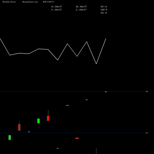Click the 101 price axis label
This screenshot has height=154, width=154.
tap(147, 133)
